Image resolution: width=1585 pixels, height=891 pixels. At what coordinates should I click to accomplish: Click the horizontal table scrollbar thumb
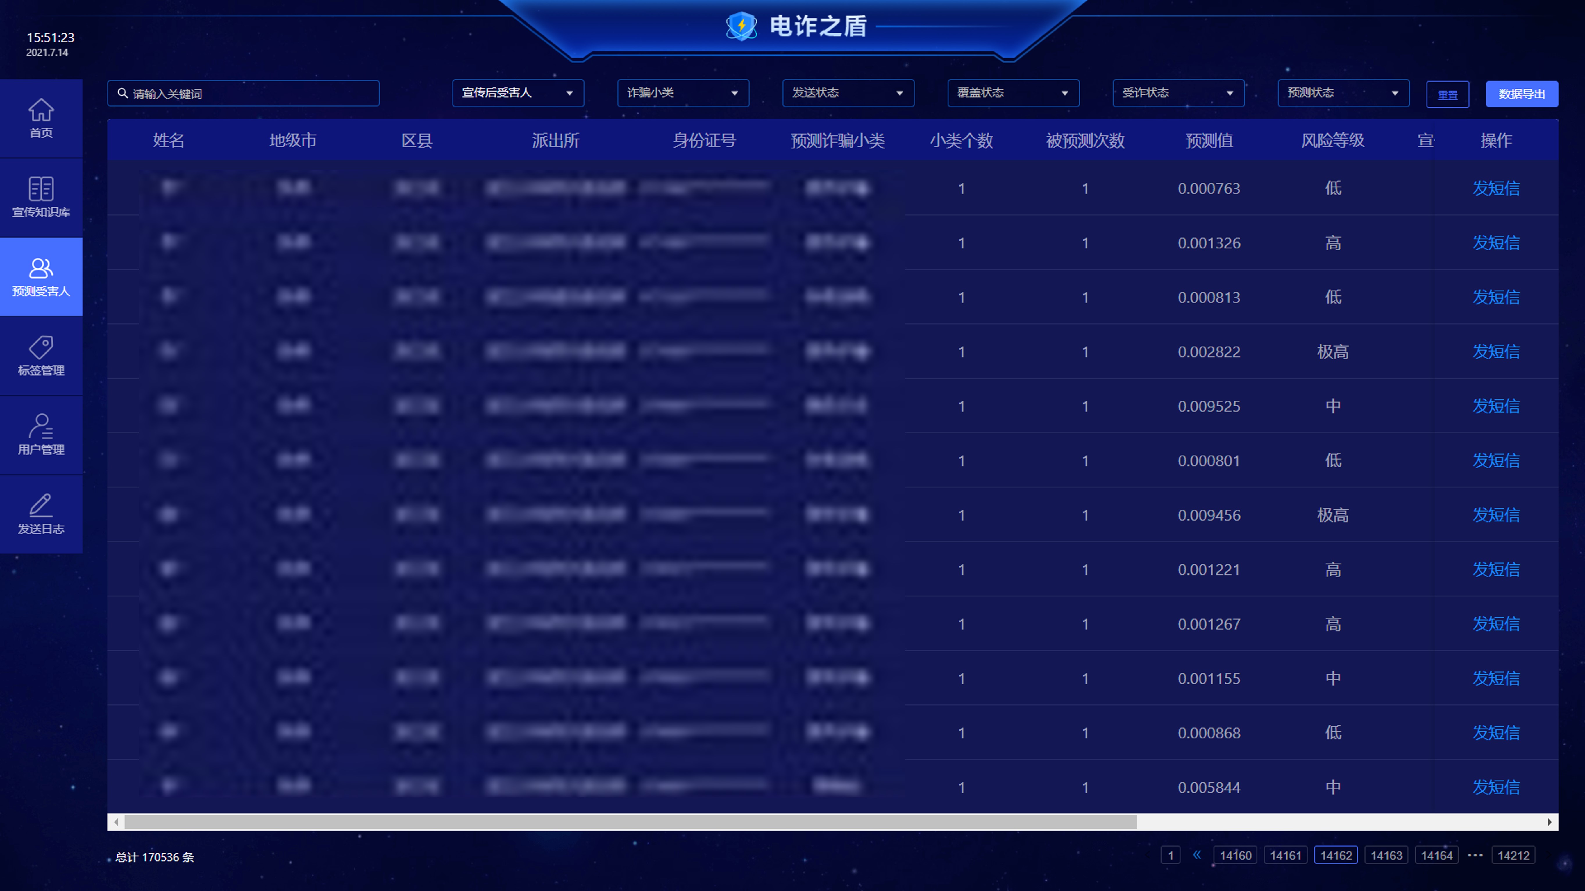pos(630,822)
